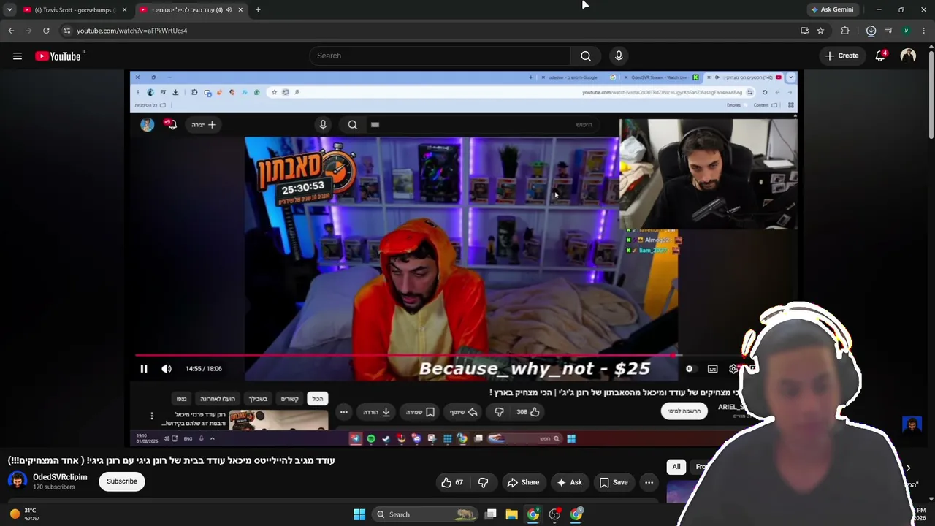Open Task View on the taskbar
The height and width of the screenshot is (526, 935).
[x=491, y=514]
